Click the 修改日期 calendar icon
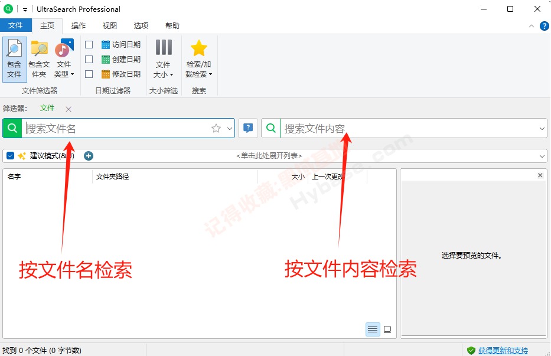Image resolution: width=551 pixels, height=356 pixels. point(106,74)
